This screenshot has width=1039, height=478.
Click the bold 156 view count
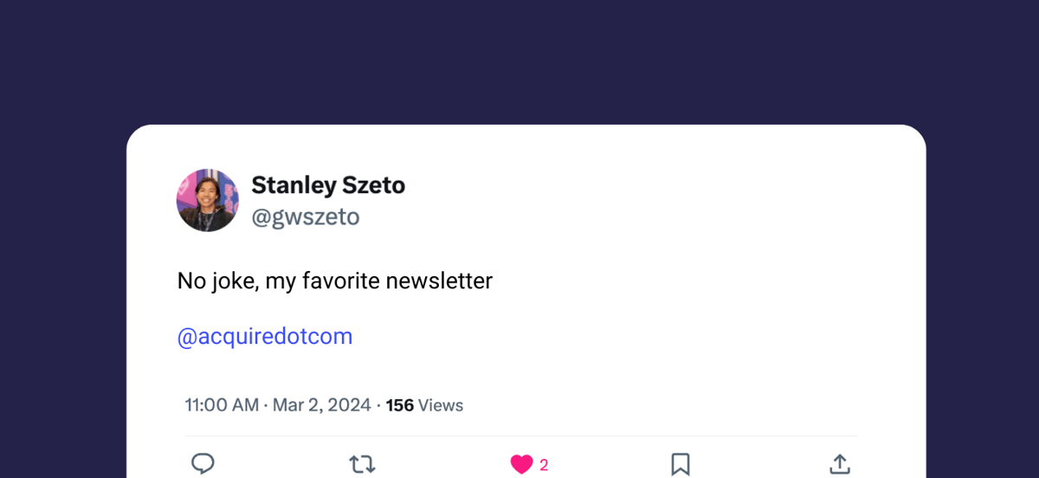400,405
